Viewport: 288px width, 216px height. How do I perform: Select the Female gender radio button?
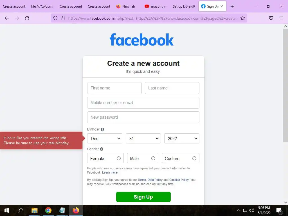pos(119,158)
